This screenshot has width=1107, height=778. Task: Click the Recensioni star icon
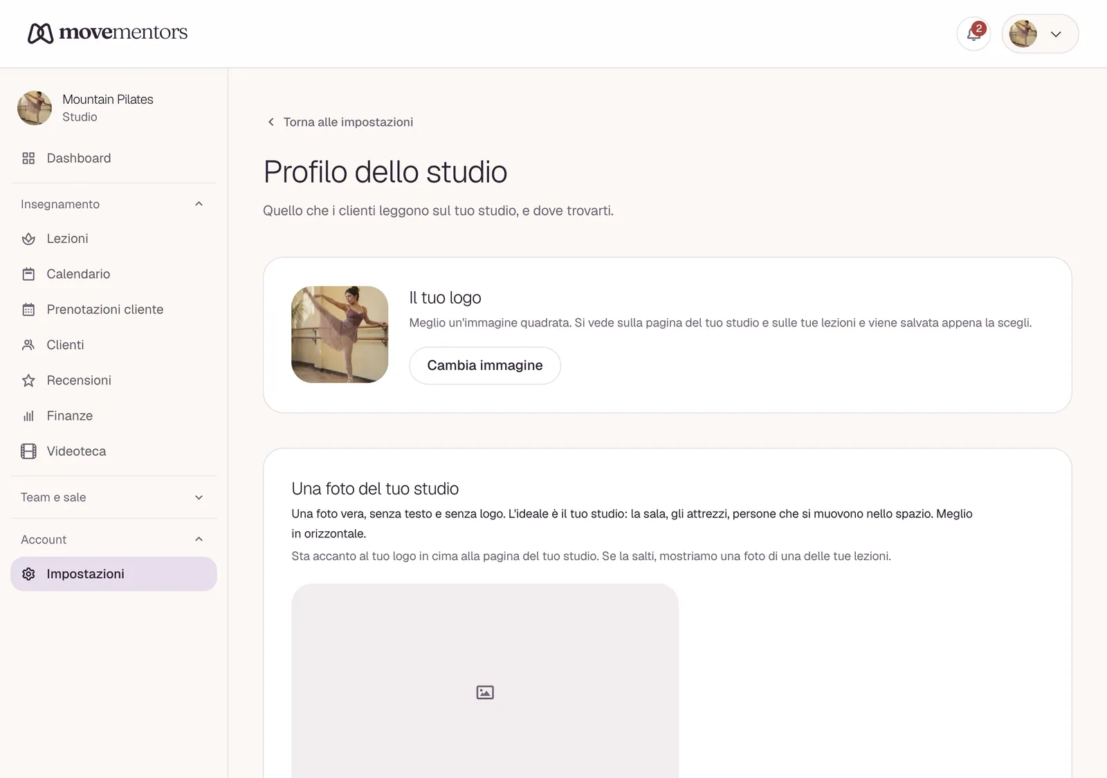28,380
